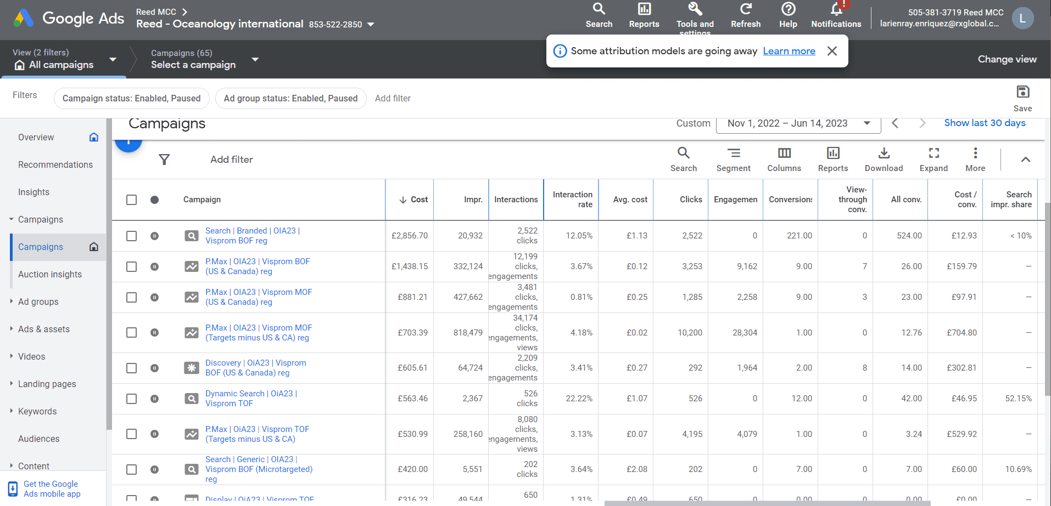Modify table Columns
Screen dimensions: 1051x506
pyautogui.click(x=784, y=160)
